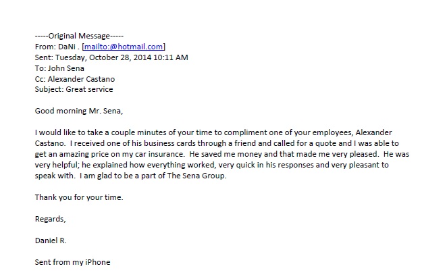447x279 pixels.
Task: Click the line Thank you for your time
Action: pyautogui.click(x=79, y=197)
